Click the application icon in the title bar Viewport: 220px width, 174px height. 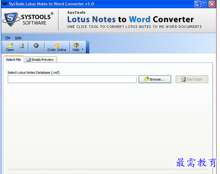pyautogui.click(x=5, y=4)
